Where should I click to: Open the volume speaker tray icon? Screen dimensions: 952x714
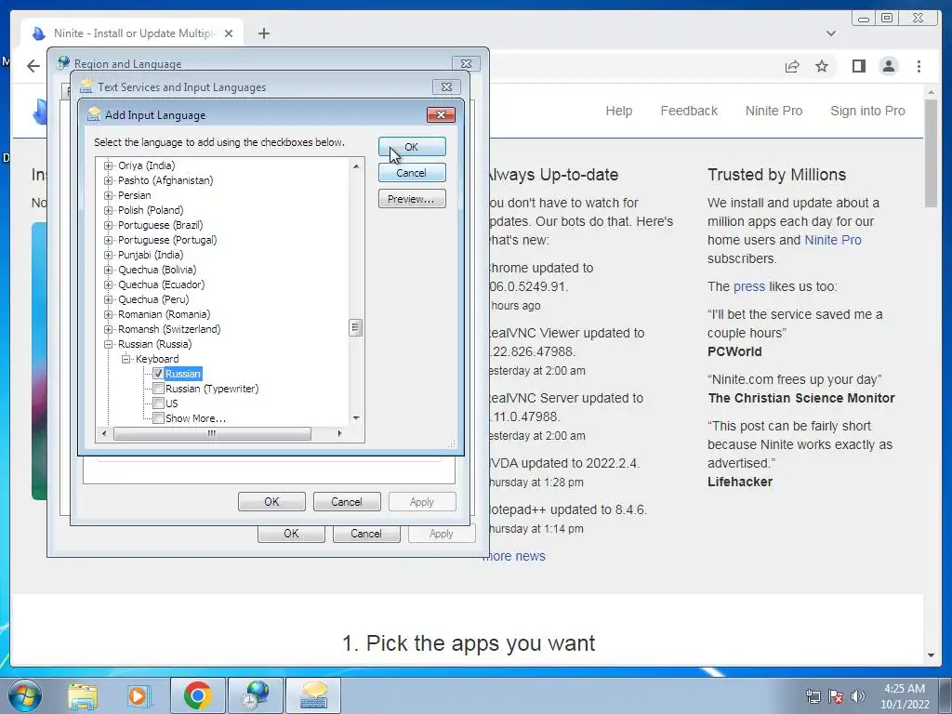pos(857,696)
